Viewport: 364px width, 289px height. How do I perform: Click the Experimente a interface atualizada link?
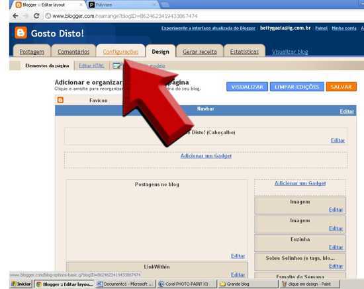pyautogui.click(x=208, y=28)
